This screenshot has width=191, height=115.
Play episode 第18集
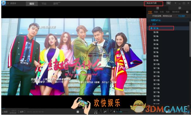pyautogui.click(x=157, y=96)
